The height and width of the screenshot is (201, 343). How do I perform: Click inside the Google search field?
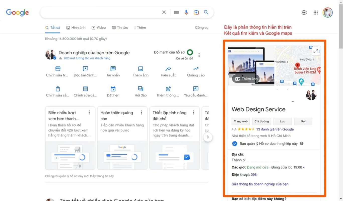pos(100,12)
